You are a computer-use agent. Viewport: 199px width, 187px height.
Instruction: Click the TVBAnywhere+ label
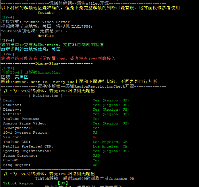coord(18,128)
